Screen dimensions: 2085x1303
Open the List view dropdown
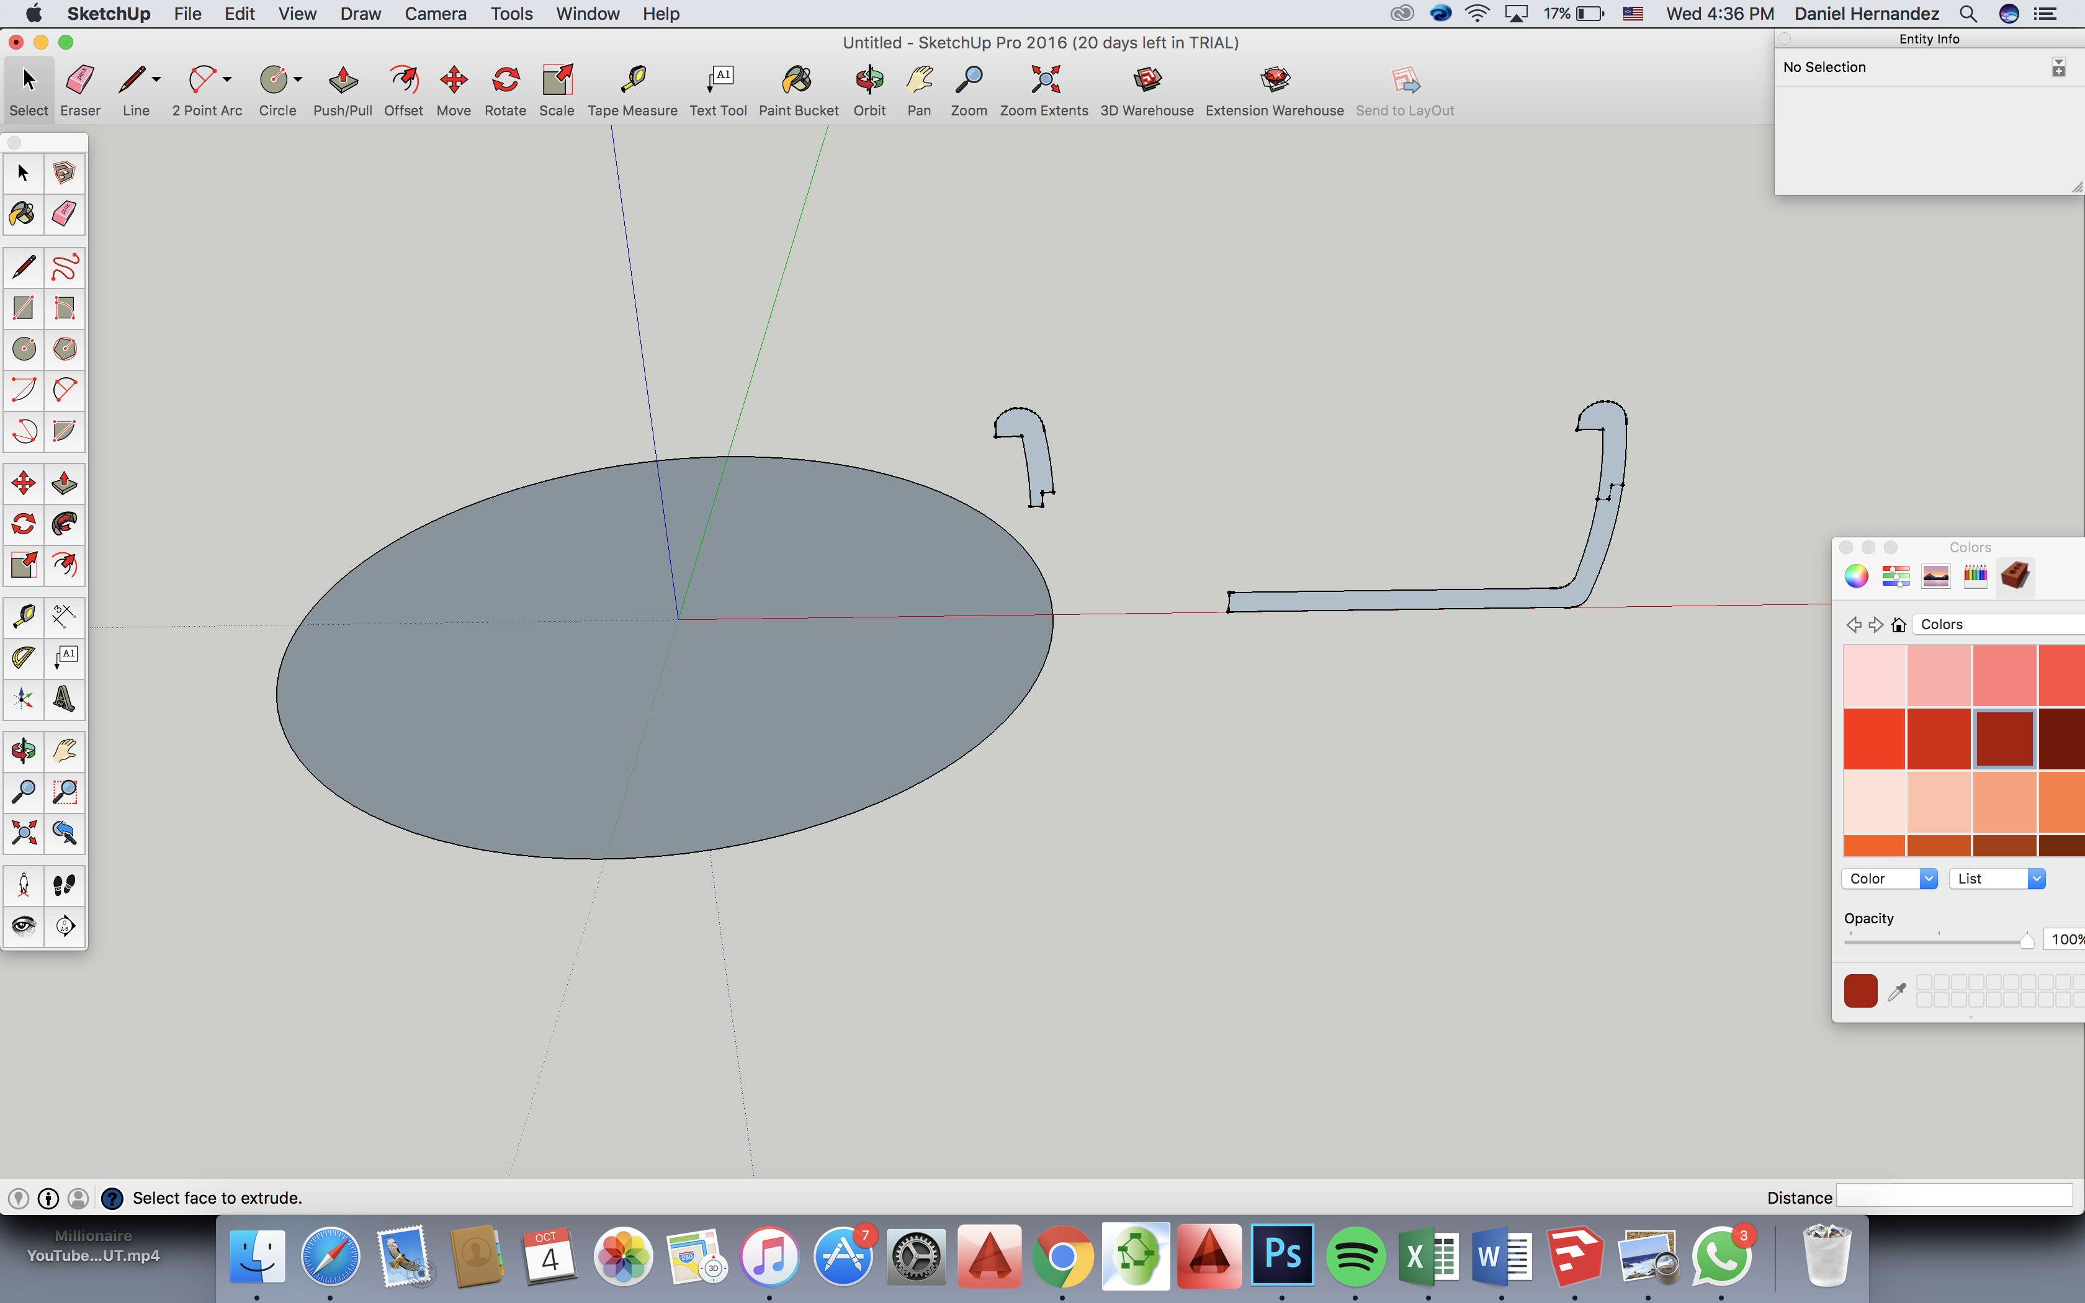pos(1997,878)
